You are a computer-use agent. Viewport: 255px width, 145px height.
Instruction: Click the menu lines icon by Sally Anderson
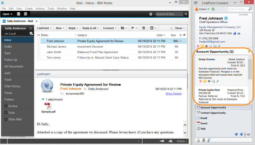click(30, 28)
